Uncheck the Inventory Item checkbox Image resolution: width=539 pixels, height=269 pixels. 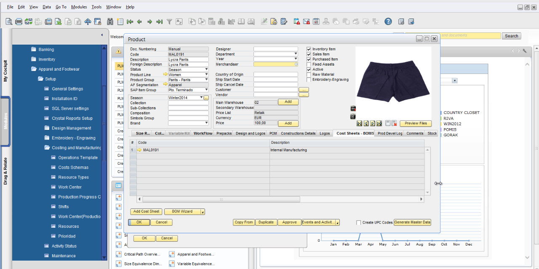click(x=309, y=49)
